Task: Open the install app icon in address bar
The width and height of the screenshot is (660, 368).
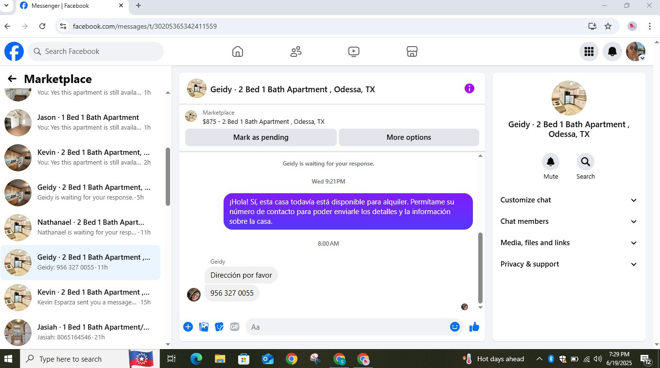Action: pyautogui.click(x=592, y=26)
